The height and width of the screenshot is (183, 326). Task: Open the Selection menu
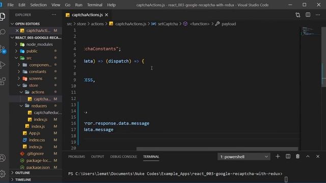tap(39, 5)
